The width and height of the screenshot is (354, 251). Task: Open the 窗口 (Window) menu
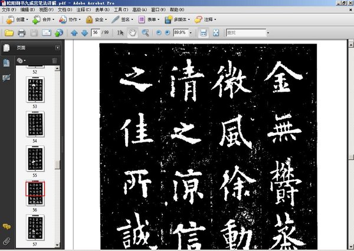point(158,9)
